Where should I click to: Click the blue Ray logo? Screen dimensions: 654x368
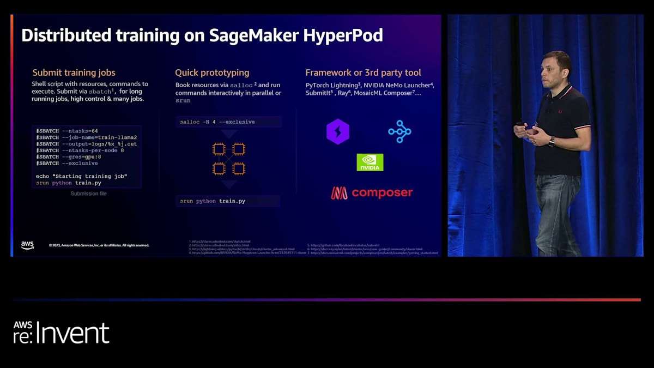(399, 131)
